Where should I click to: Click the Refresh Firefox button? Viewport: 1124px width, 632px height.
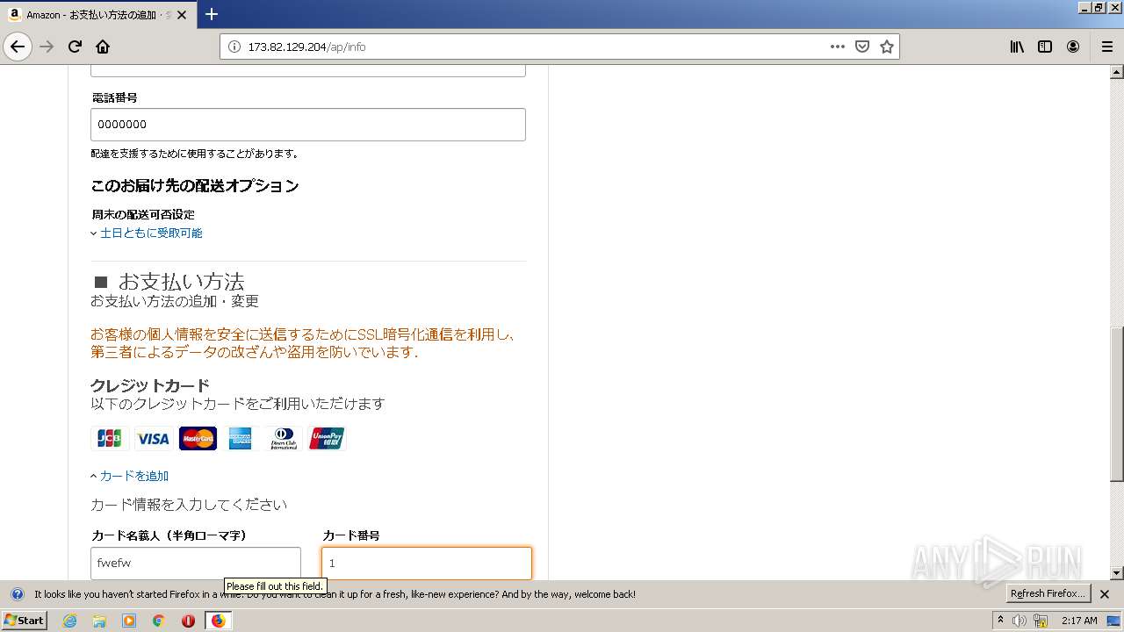tap(1048, 594)
